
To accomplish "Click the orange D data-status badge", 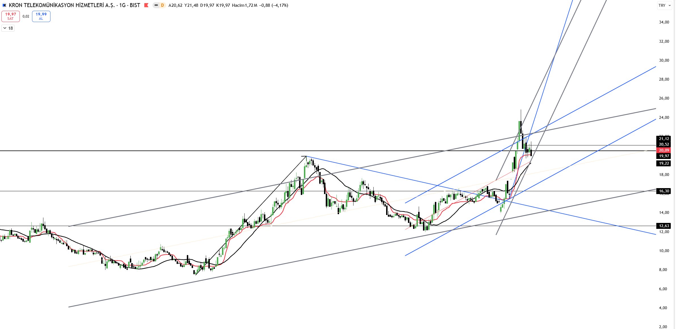I will tap(162, 5).
